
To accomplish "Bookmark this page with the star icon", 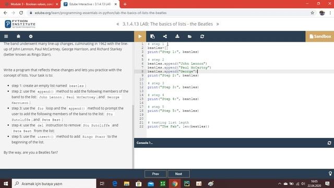I will 312,13.
